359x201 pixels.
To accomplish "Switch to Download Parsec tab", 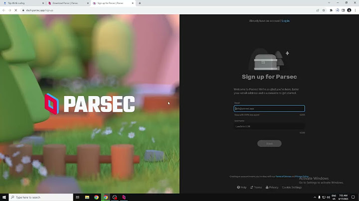I will click(x=68, y=3).
